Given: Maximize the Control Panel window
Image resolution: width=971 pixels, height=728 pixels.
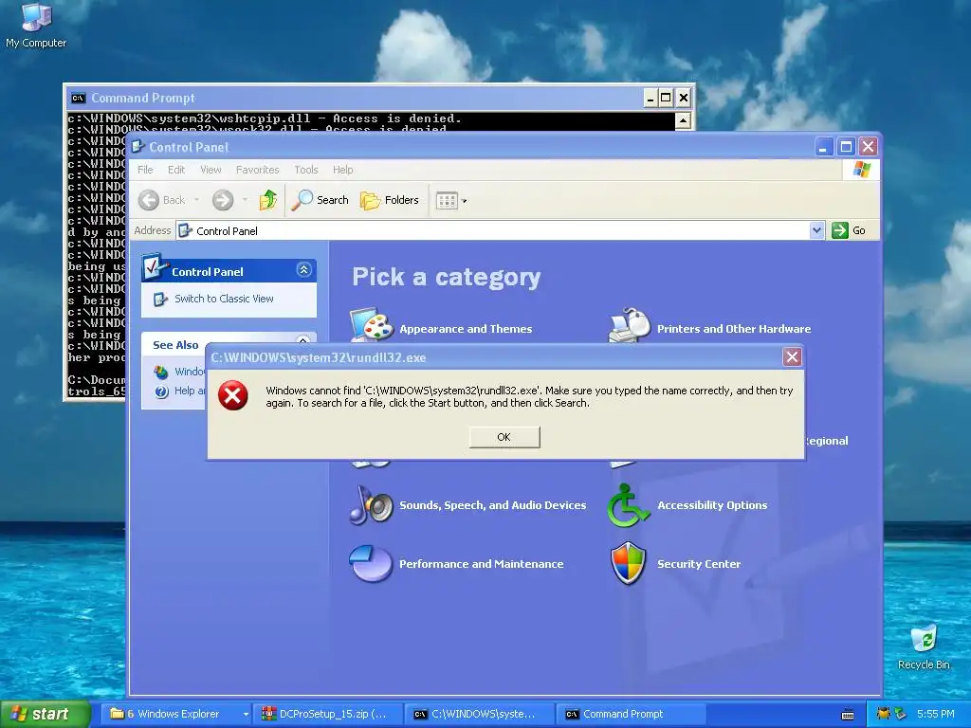Looking at the screenshot, I should pos(846,147).
